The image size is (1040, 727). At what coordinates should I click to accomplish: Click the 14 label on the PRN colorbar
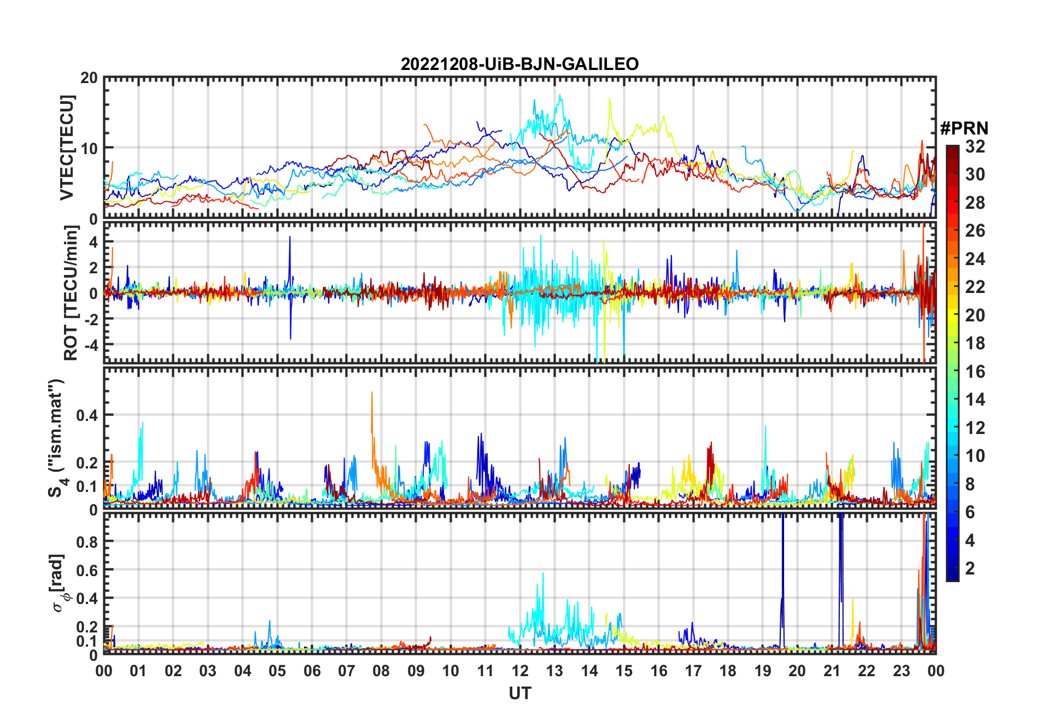click(x=975, y=400)
